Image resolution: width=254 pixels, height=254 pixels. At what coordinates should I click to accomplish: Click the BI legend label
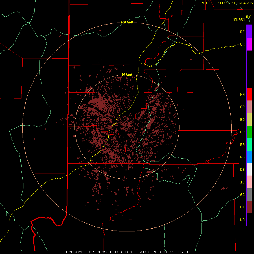tap(242, 207)
